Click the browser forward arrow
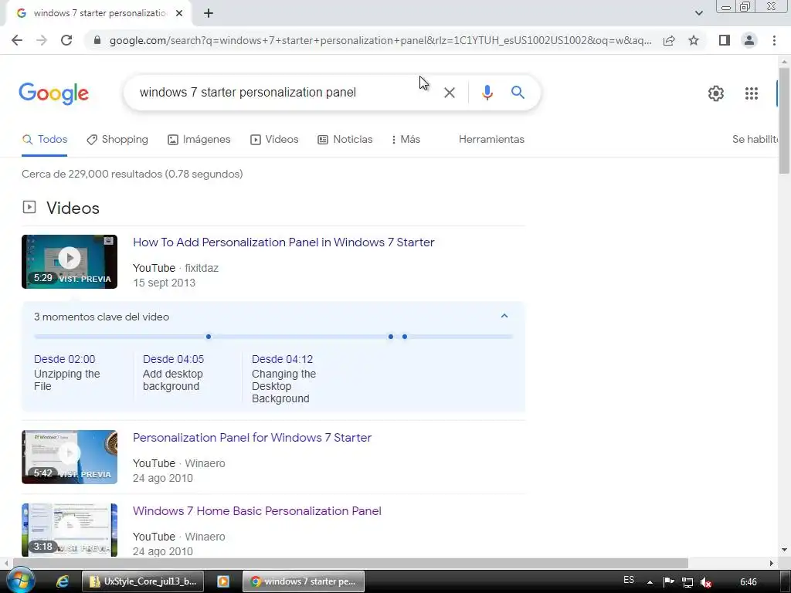Image resolution: width=791 pixels, height=593 pixels. (x=42, y=40)
